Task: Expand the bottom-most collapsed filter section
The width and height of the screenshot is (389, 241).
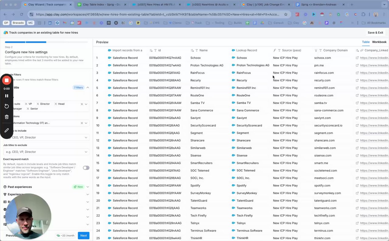Action: point(88,224)
